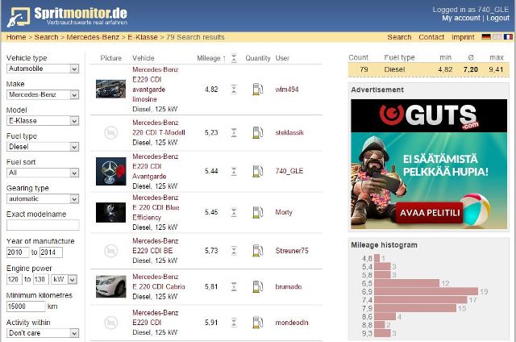516x342 pixels.
Task: Open Imprint in the top navigation
Action: pyautogui.click(x=463, y=37)
